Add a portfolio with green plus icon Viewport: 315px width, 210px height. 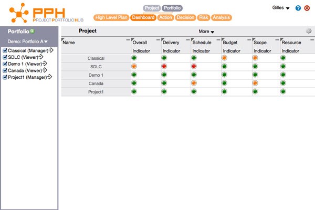coord(32,31)
